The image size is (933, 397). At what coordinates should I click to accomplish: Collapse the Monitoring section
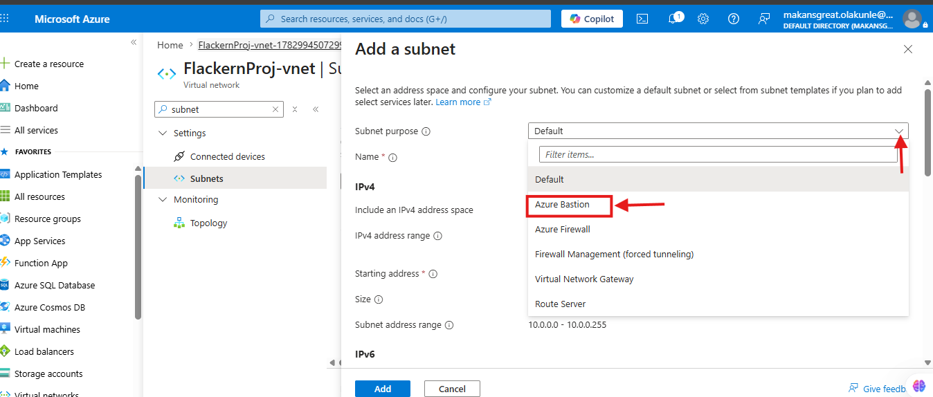click(x=163, y=200)
